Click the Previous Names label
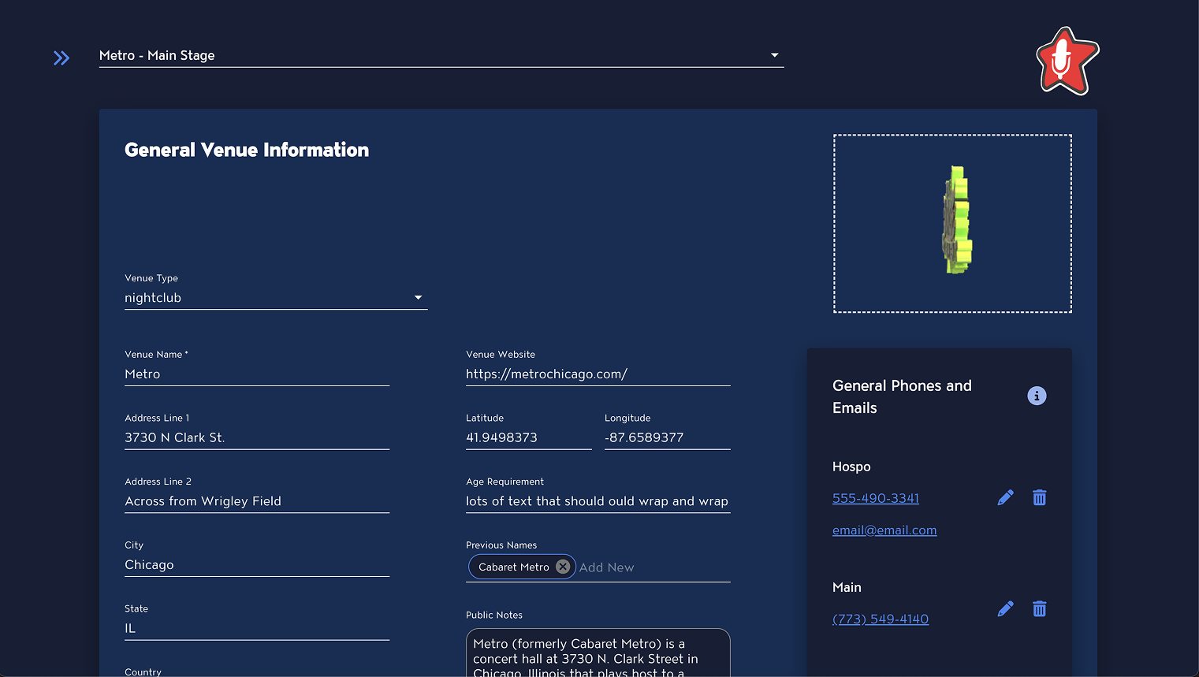The width and height of the screenshot is (1199, 677). point(501,545)
